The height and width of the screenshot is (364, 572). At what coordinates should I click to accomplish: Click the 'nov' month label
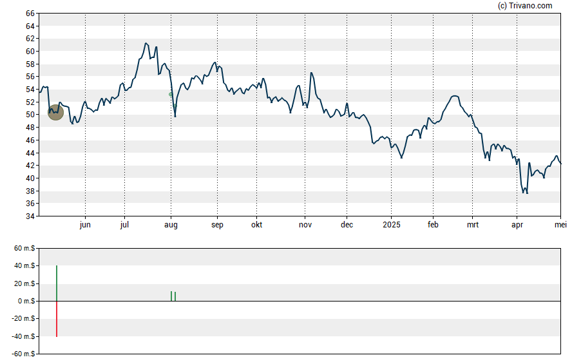(305, 225)
